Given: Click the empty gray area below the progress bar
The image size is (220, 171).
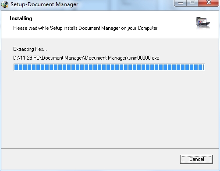Looking at the screenshot, I should pos(110,110).
